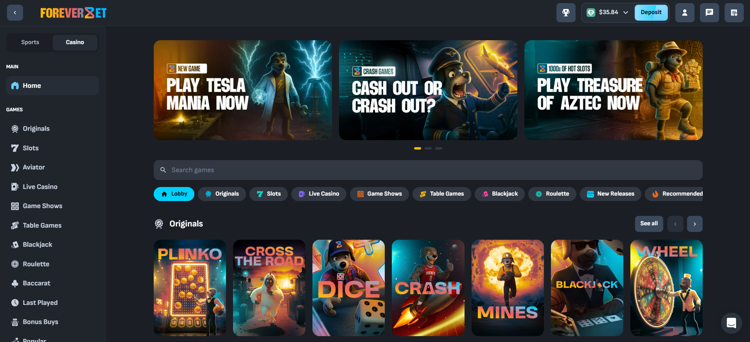Open live support chat bubble
The width and height of the screenshot is (750, 342).
(x=731, y=323)
